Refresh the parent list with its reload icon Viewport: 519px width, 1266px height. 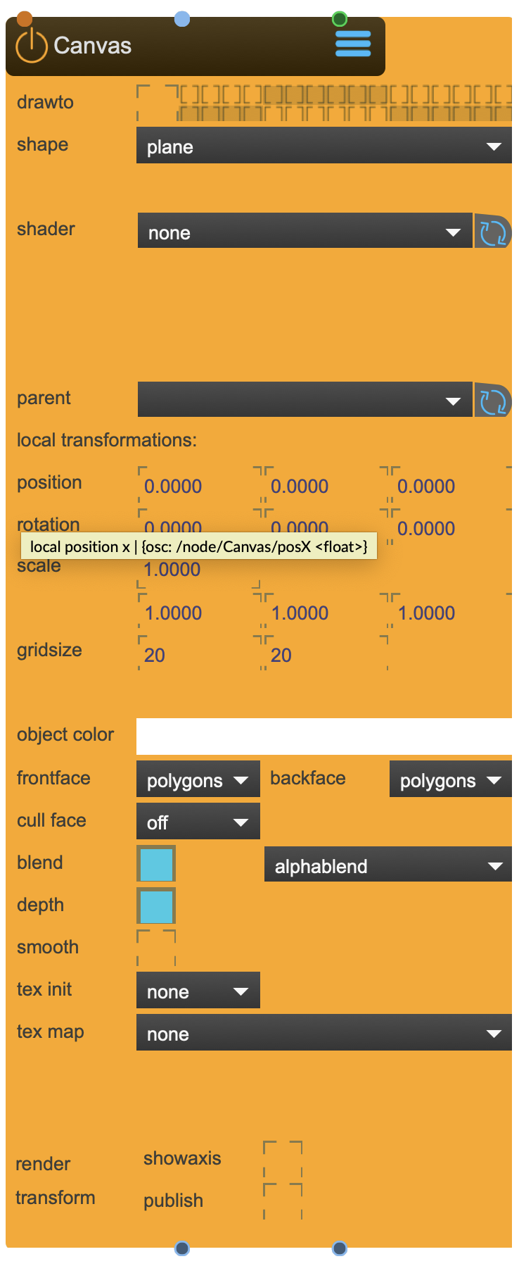tap(494, 399)
